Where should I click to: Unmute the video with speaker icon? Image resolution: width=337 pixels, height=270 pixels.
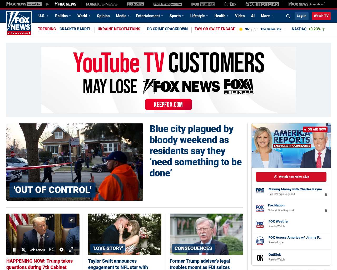pos(23,250)
